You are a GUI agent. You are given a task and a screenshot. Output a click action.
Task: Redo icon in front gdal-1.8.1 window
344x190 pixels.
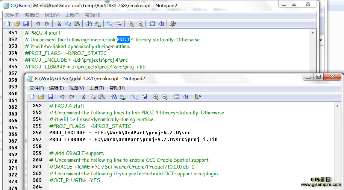pos(71,97)
